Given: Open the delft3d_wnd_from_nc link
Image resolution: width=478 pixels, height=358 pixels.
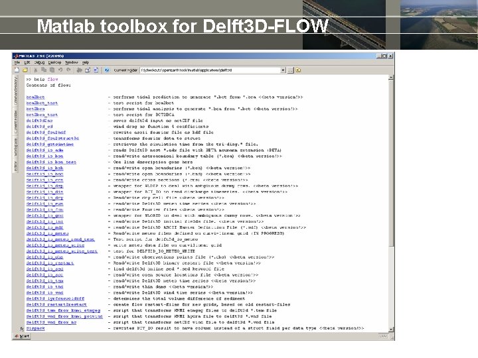Looking at the screenshot, I should [51, 322].
